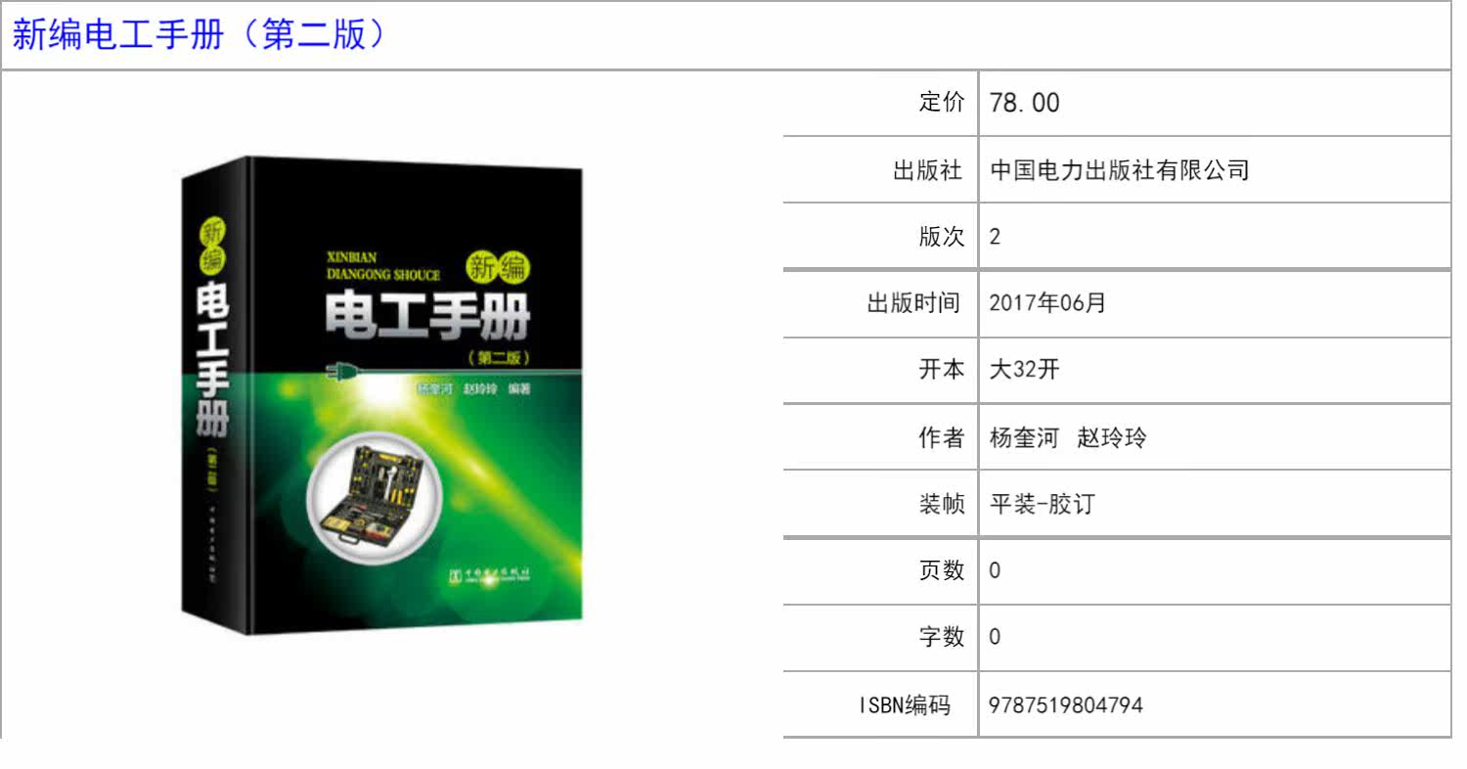The width and height of the screenshot is (1467, 769).
Task: Open the 新编电工手册（第二版） title link
Action: (200, 35)
